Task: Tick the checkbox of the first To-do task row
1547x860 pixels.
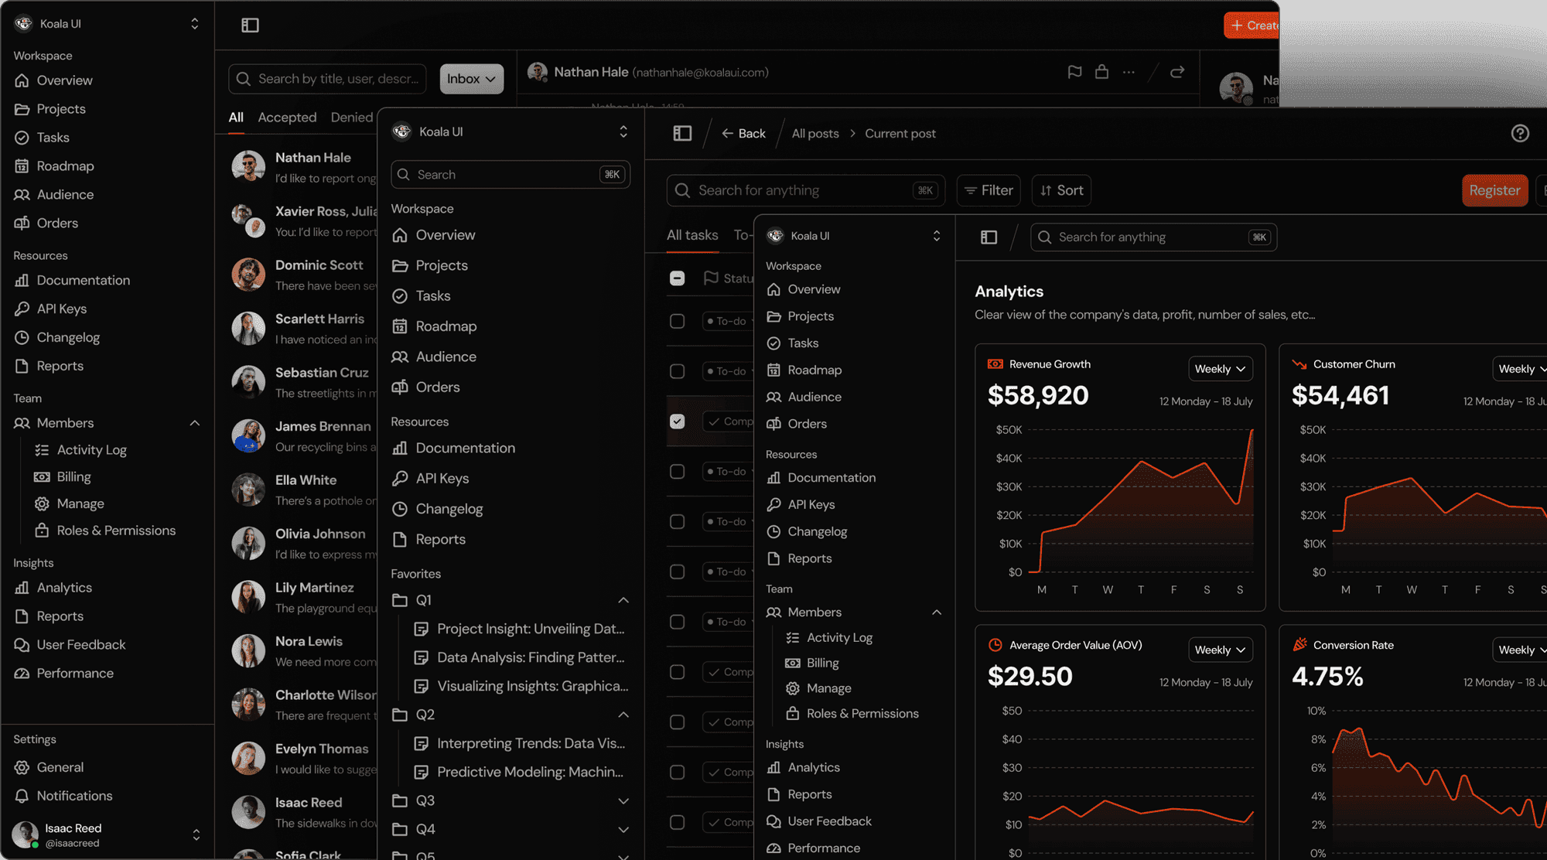Action: pos(677,321)
